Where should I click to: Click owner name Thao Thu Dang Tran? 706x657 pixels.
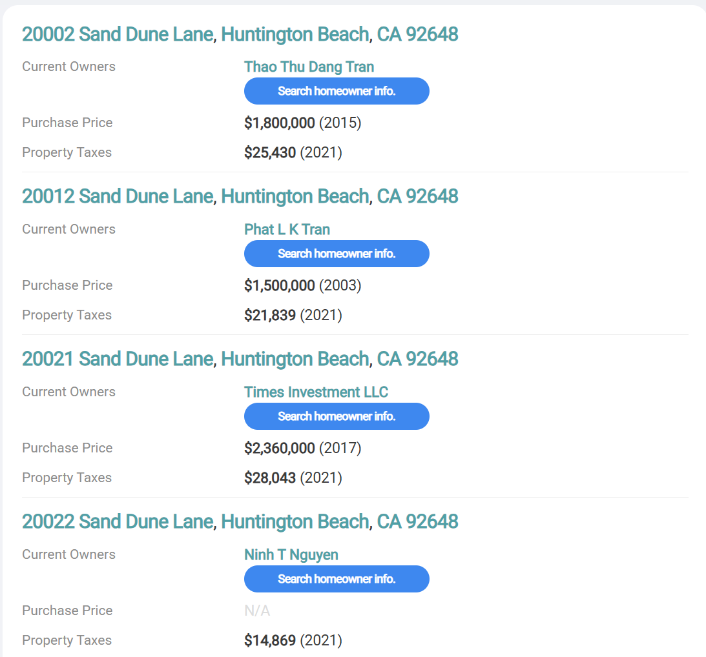pyautogui.click(x=309, y=67)
